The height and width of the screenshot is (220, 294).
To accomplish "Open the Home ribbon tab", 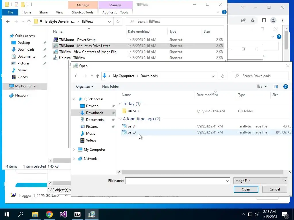I will pos(27,12).
